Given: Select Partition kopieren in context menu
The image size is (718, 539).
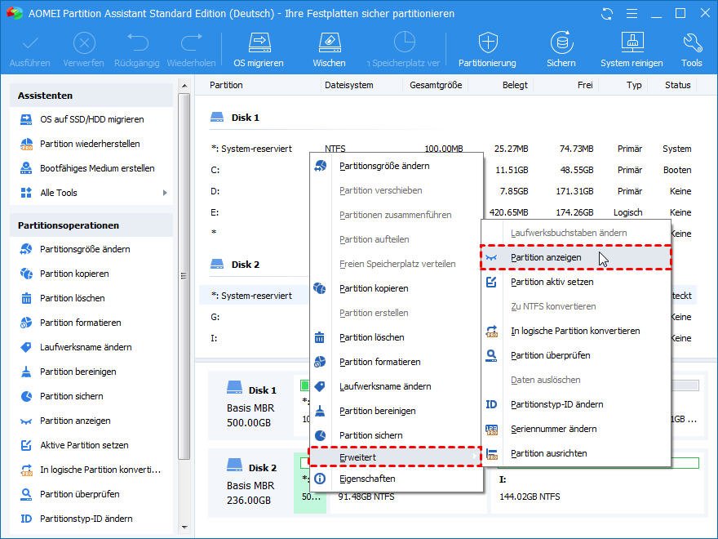Looking at the screenshot, I should point(396,288).
